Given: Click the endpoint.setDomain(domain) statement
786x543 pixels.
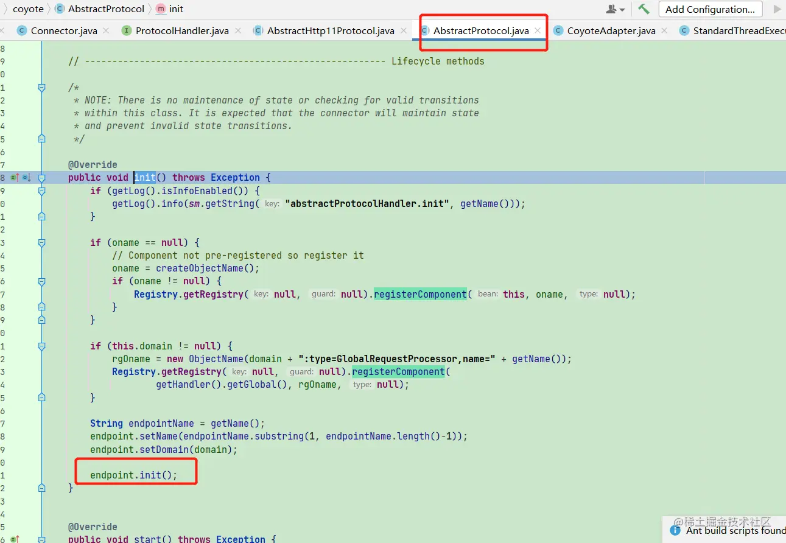Looking at the screenshot, I should tap(164, 449).
